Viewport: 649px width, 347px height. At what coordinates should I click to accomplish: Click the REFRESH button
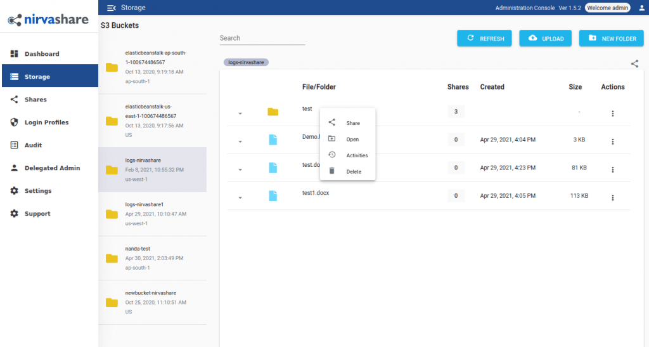point(484,38)
